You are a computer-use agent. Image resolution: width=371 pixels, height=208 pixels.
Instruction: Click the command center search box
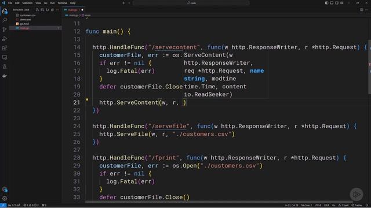point(191,3)
